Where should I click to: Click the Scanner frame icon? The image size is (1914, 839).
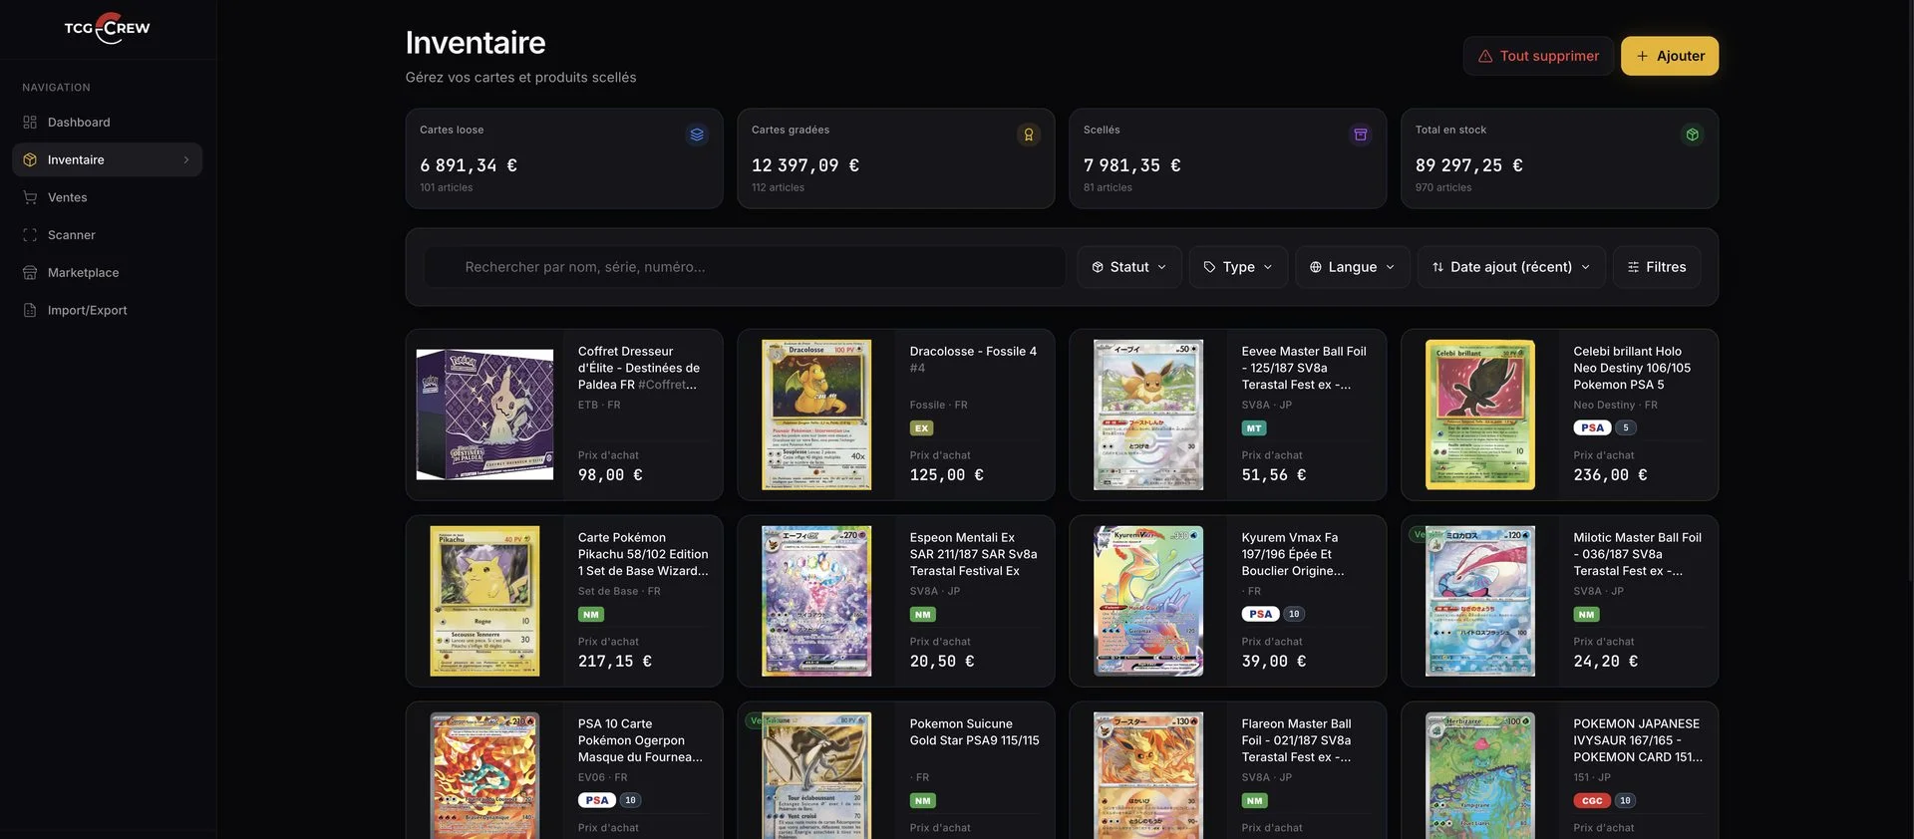tap(30, 235)
